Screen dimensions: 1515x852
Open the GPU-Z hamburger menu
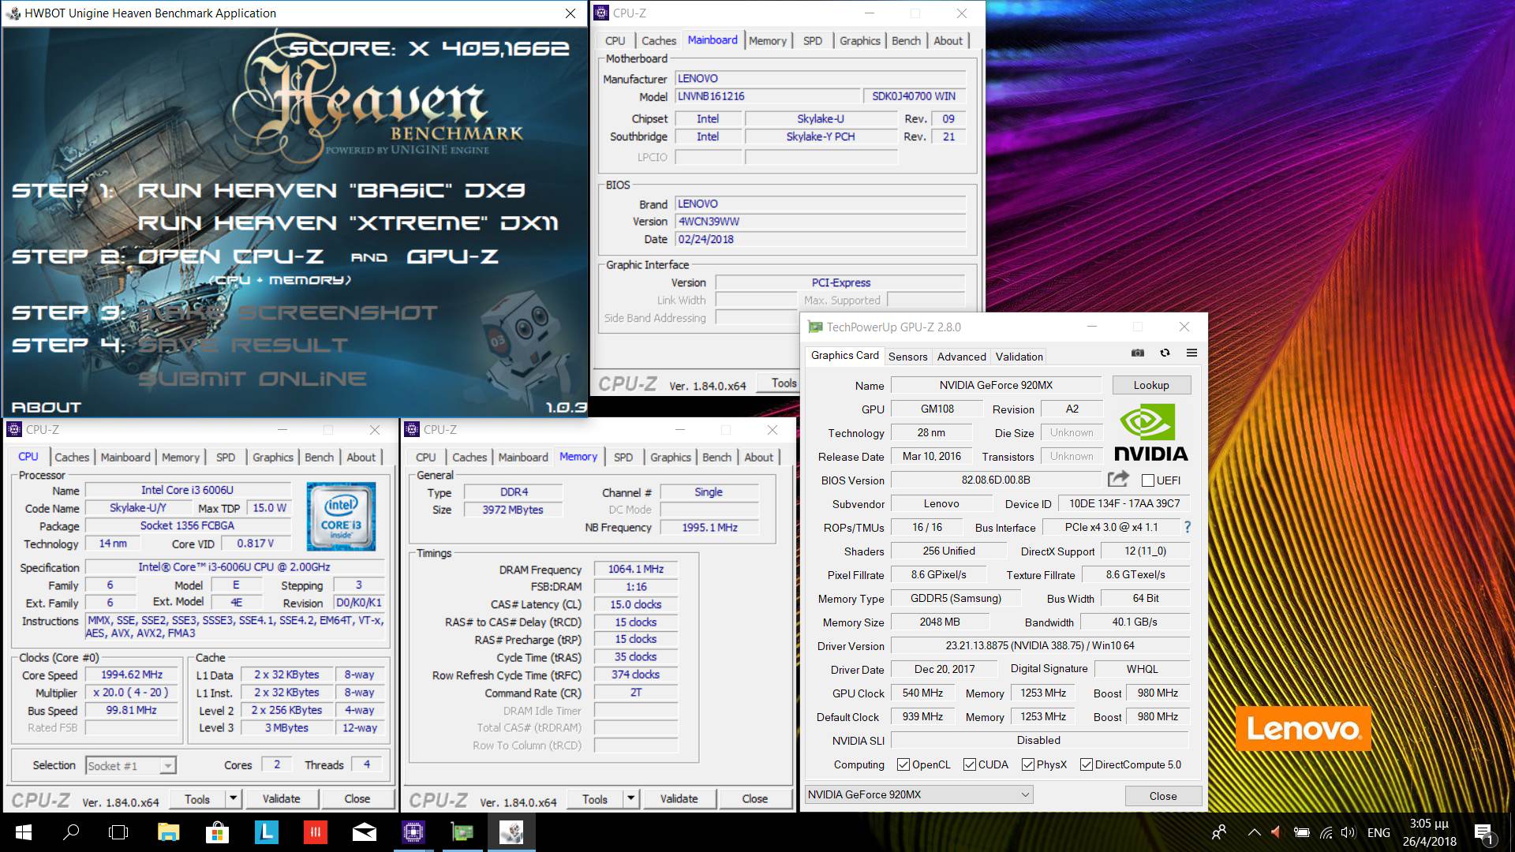[1191, 353]
